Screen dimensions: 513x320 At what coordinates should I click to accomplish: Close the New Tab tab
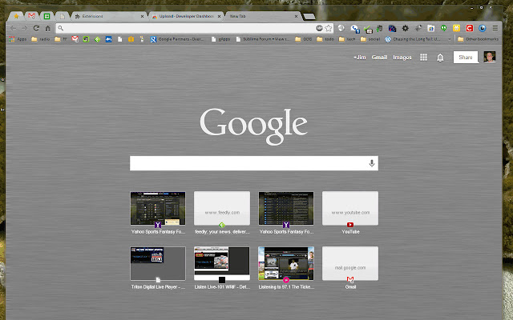click(x=296, y=16)
